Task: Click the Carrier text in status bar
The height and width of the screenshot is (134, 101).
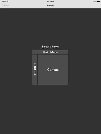Action: tap(3, 1)
